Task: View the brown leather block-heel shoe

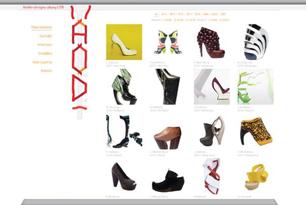Action: (168, 132)
